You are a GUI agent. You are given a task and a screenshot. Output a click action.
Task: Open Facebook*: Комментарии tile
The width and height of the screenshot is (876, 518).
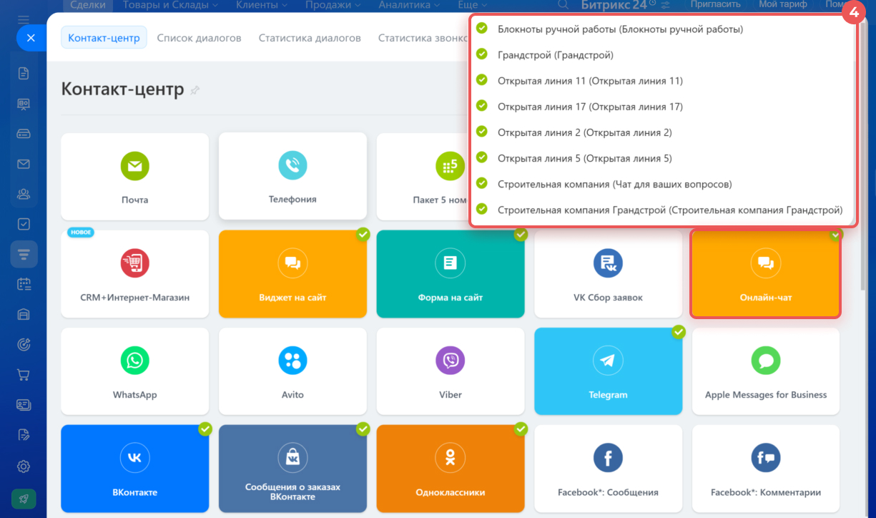(x=765, y=469)
